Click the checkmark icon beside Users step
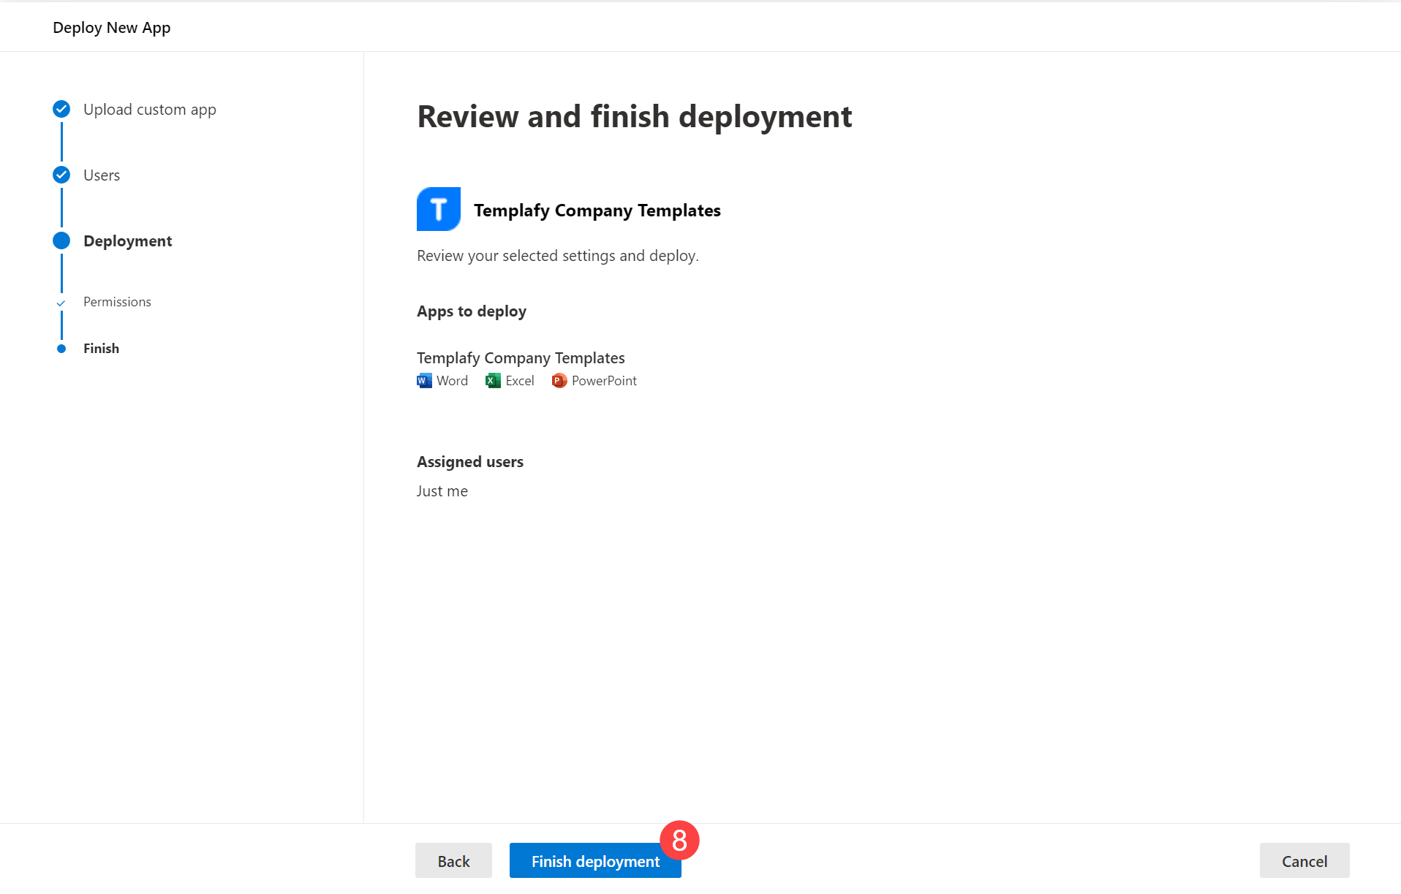The width and height of the screenshot is (1401, 894). pos(61,175)
